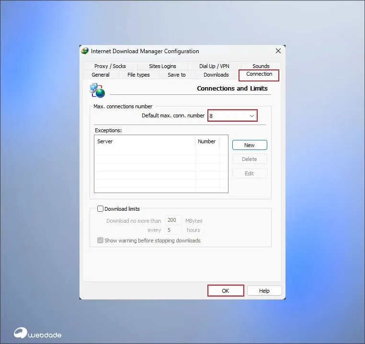Viewport: 365px width, 344px height.
Task: Click the MBytes download limit field
Action: (172, 220)
